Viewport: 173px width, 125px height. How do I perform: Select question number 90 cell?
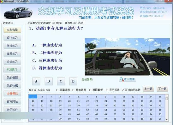160,119
